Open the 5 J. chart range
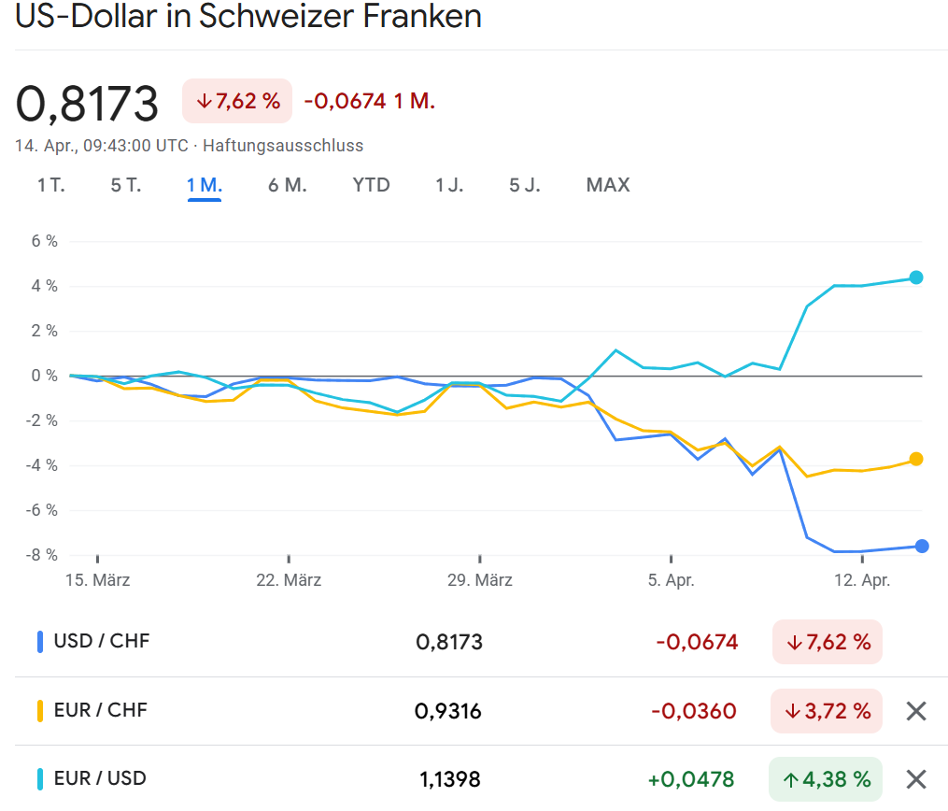Screen dimensions: 948x811 point(525,185)
